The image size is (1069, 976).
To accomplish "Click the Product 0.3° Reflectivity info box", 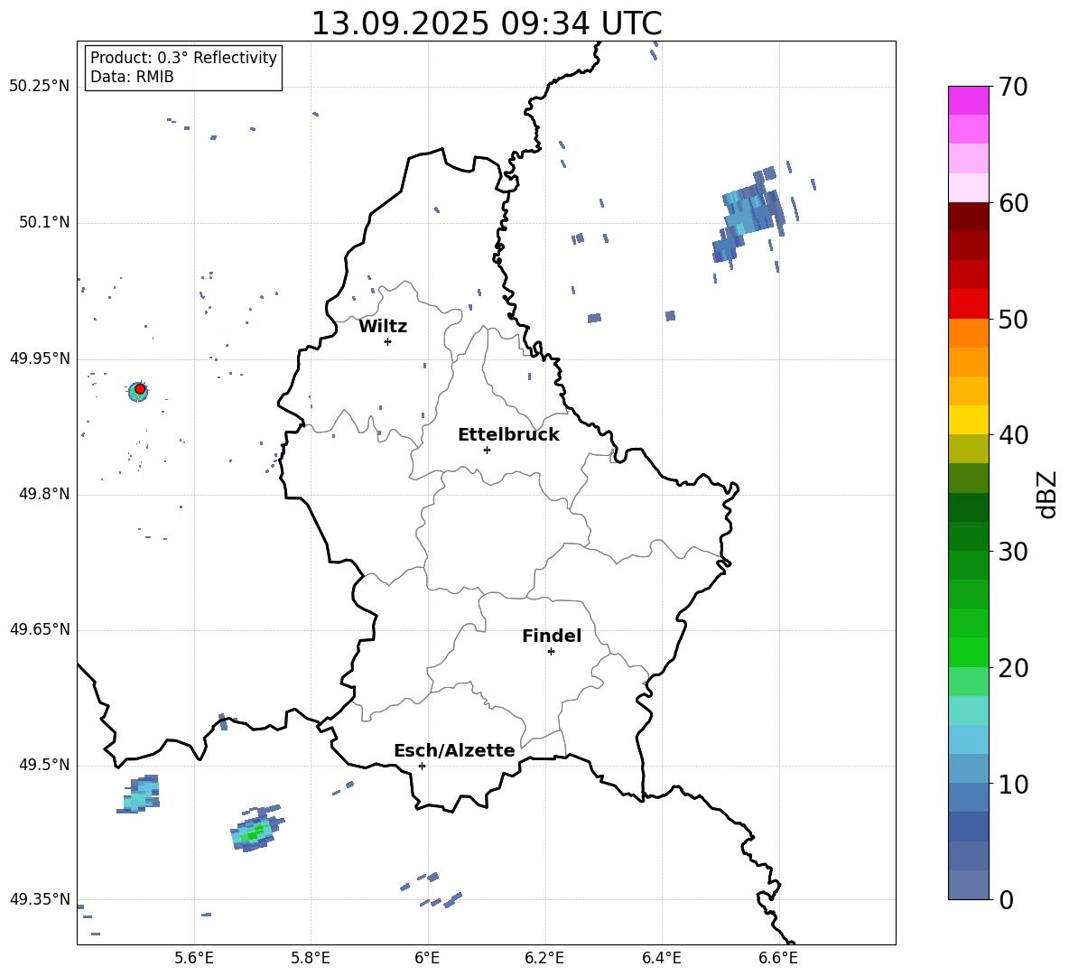I will pos(183,68).
